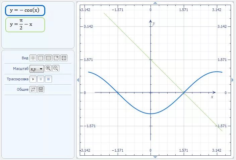Click the top-edge tick label −1.571
The height and width of the screenshot is (160, 236).
point(118,10)
